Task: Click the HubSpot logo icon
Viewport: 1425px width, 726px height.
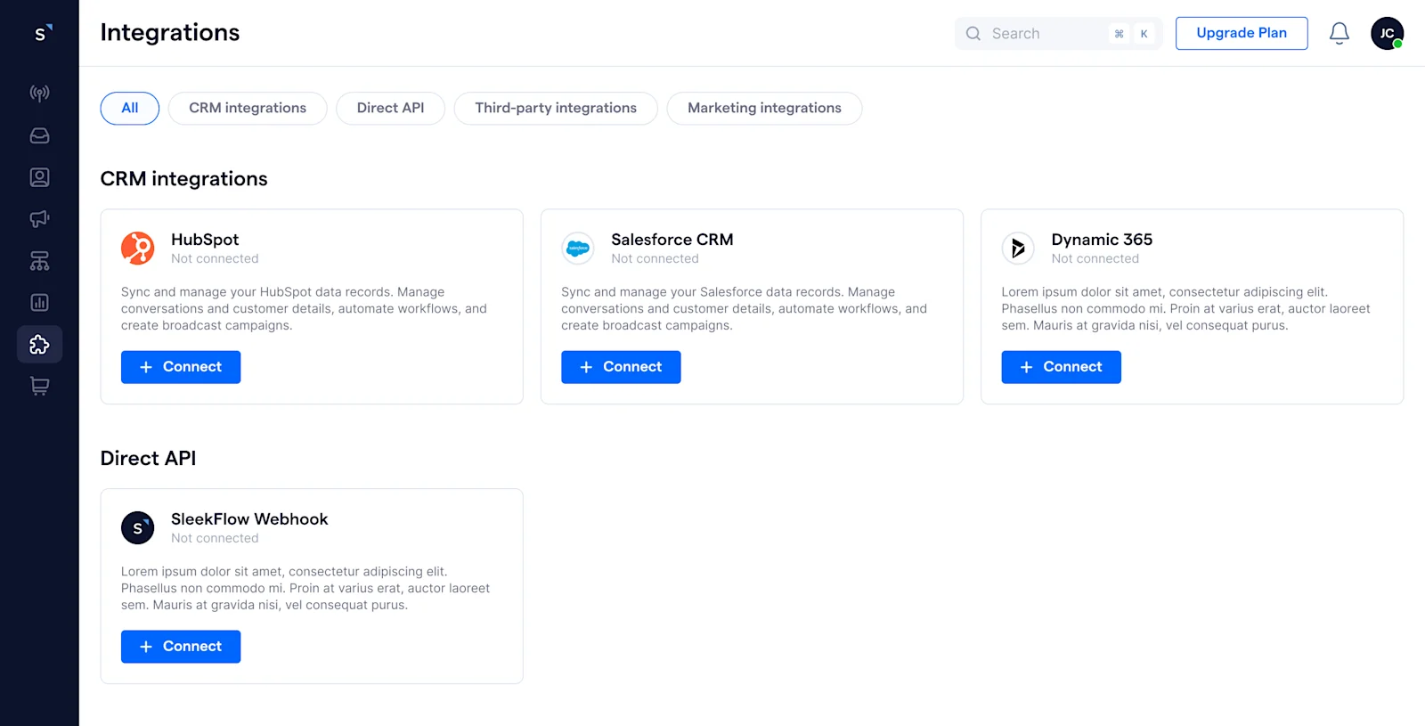Action: click(x=138, y=249)
